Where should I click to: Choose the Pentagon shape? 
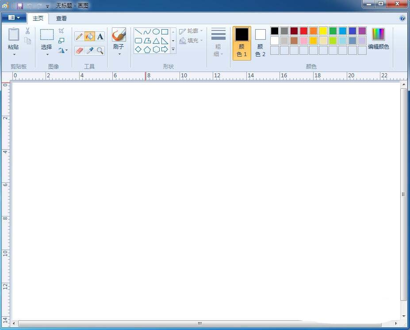click(x=147, y=49)
